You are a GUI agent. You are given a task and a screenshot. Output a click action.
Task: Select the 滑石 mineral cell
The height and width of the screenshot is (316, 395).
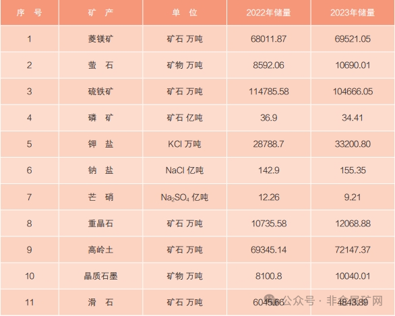point(100,303)
